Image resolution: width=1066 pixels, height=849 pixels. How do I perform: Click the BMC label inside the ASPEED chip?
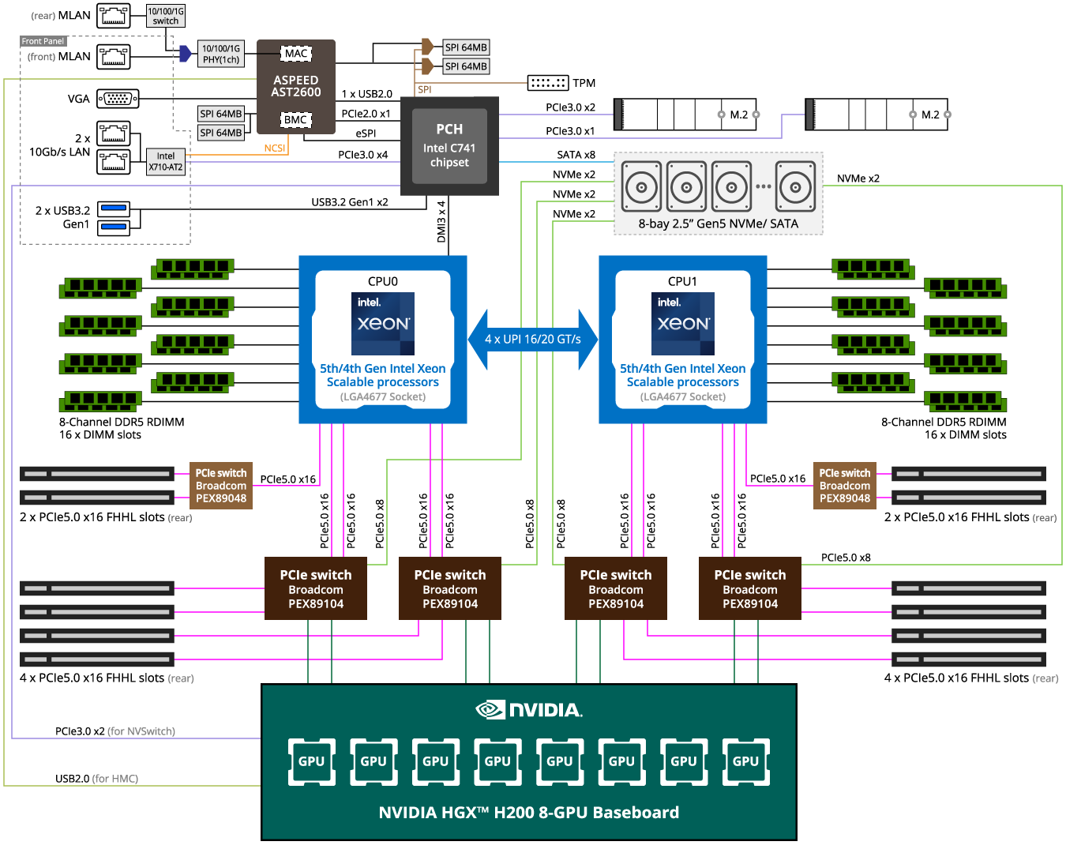point(296,120)
